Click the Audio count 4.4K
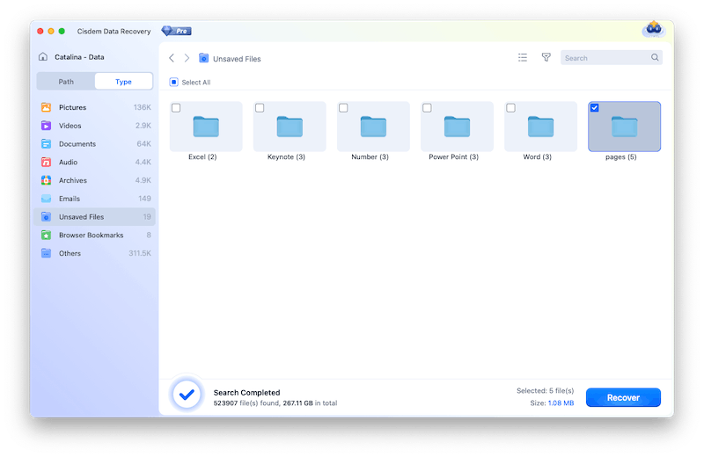The image size is (704, 457). tap(143, 162)
